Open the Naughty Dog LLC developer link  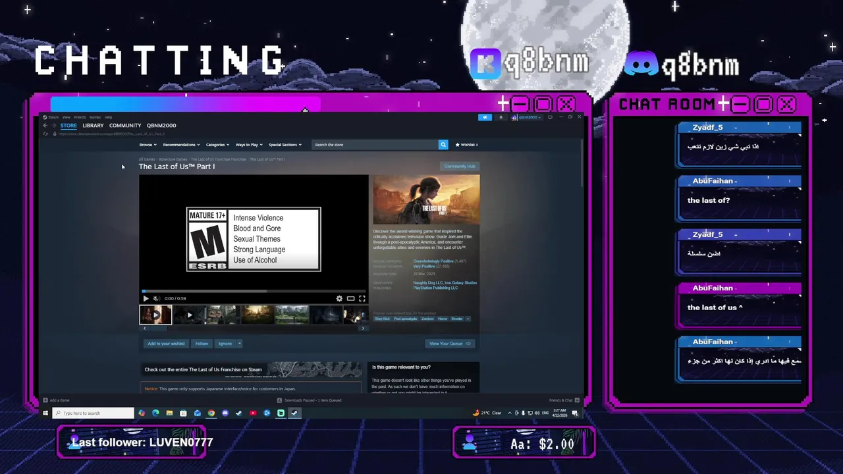coord(427,282)
